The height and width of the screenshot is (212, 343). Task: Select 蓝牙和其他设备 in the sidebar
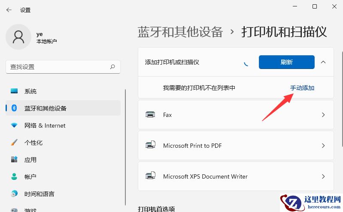coord(63,108)
